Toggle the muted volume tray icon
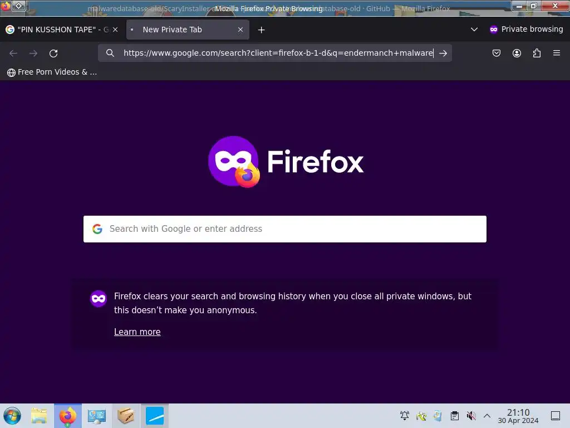The image size is (570, 428). click(x=471, y=416)
